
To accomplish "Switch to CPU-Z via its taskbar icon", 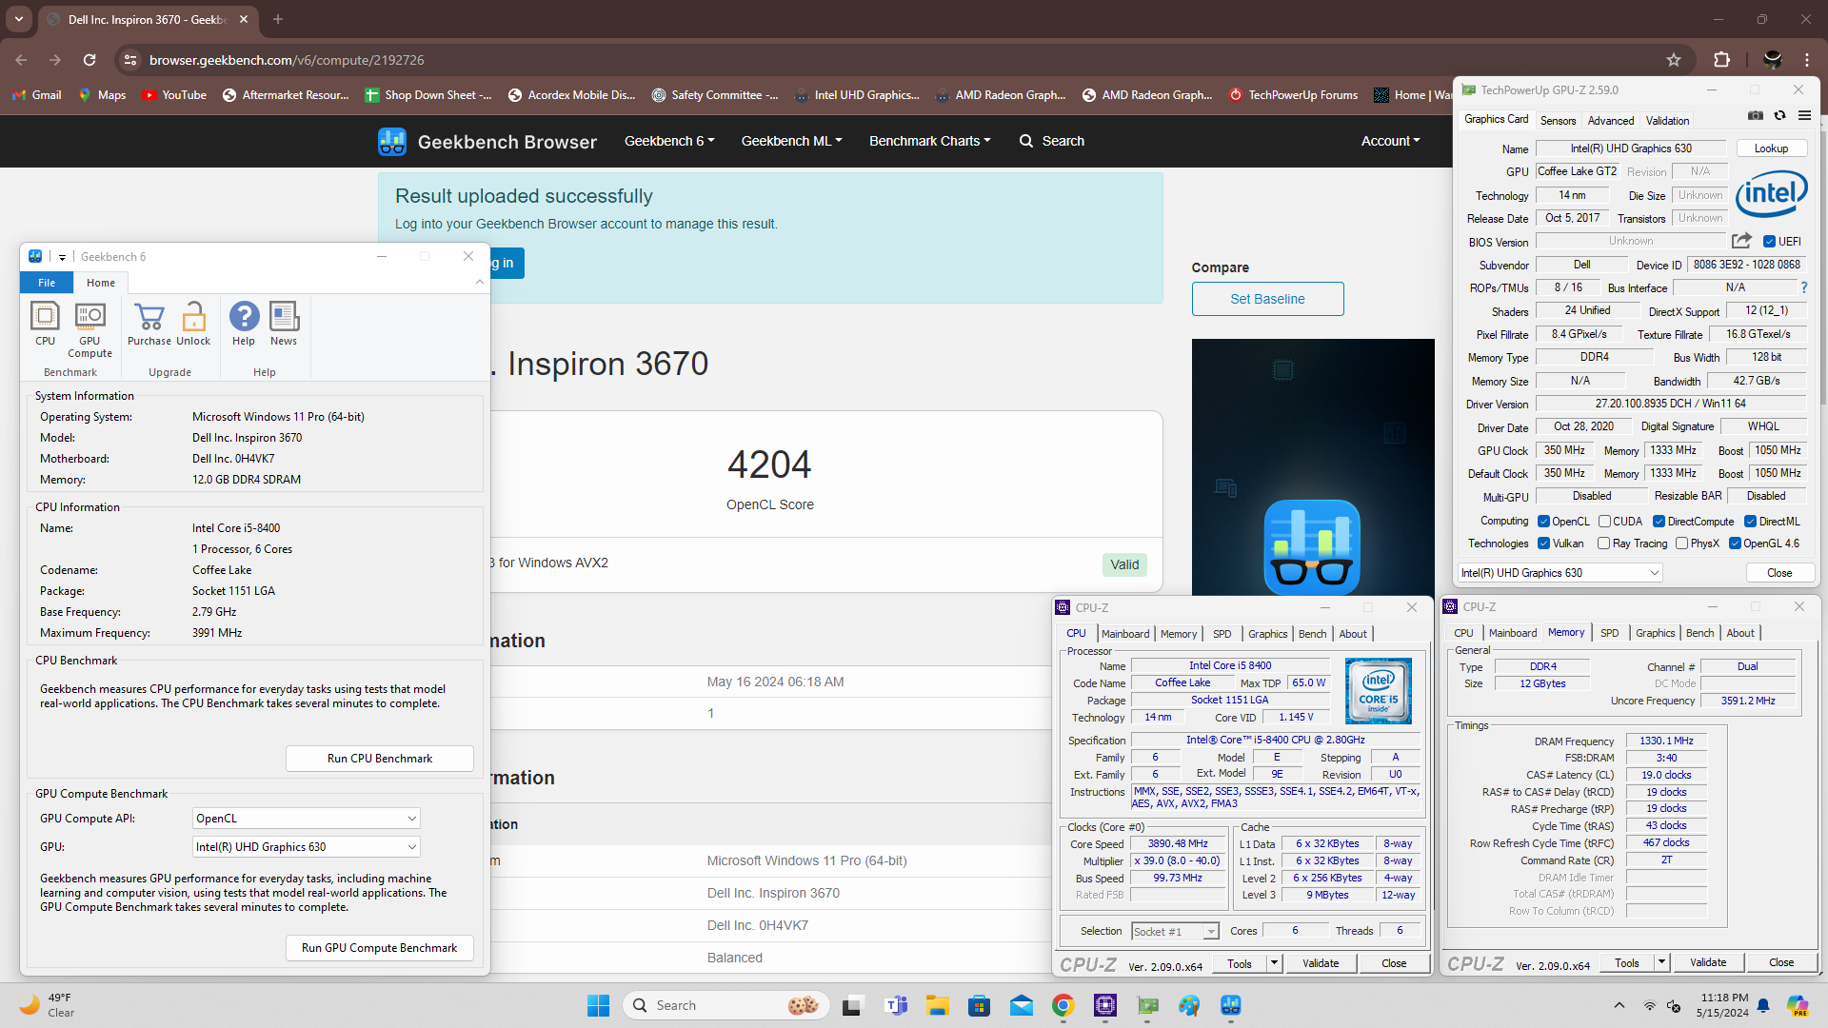I will click(1105, 1005).
